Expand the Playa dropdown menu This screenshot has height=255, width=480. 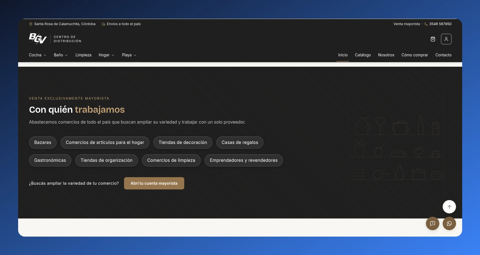click(129, 55)
